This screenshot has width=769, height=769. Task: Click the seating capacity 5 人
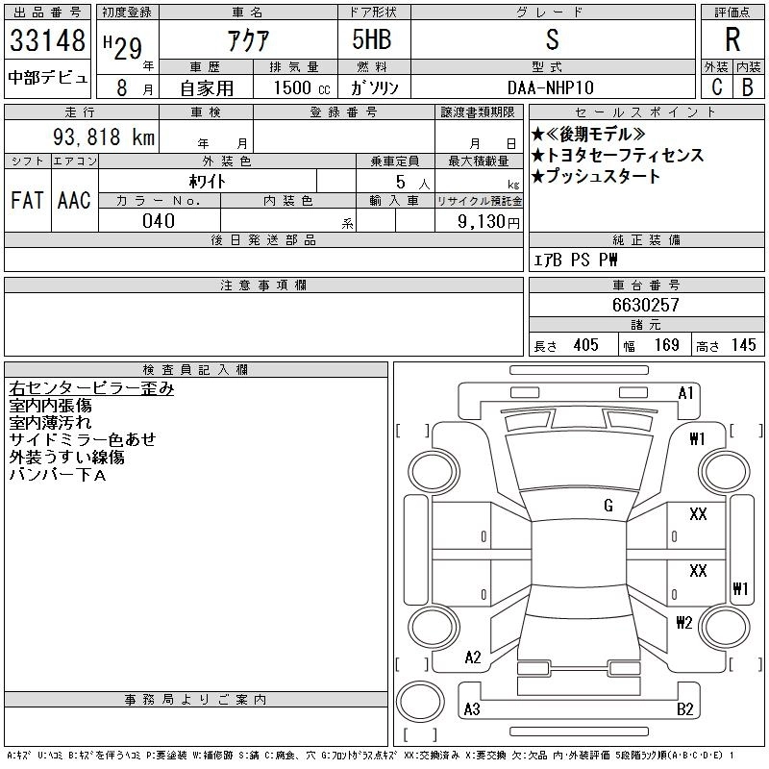click(412, 183)
